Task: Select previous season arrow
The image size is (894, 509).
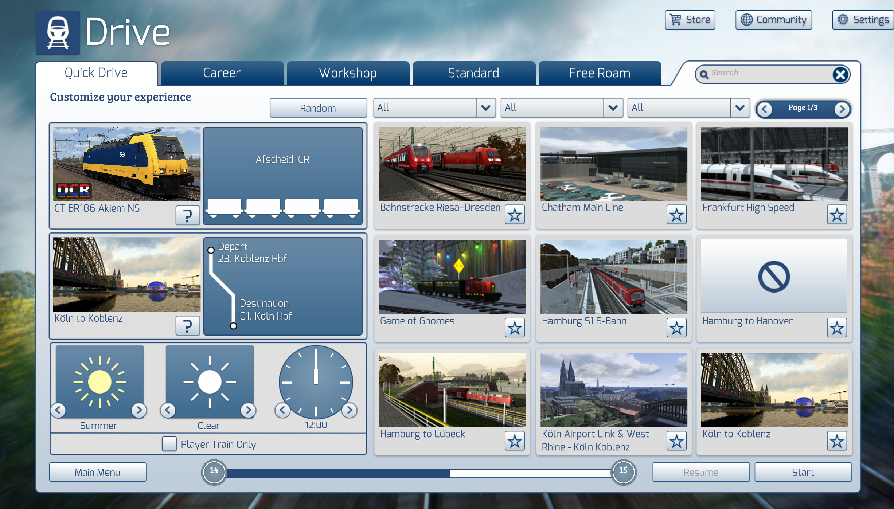Action: tap(58, 410)
